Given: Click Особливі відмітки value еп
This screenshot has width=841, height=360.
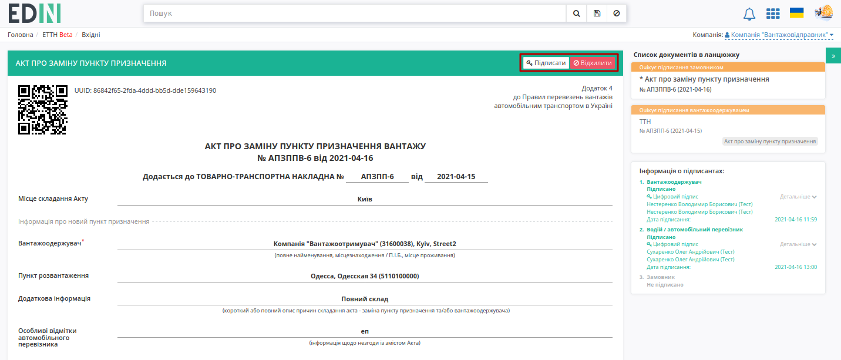Looking at the screenshot, I should (365, 331).
